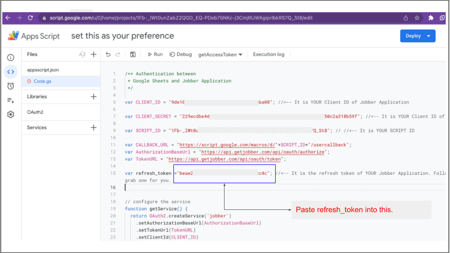Add a new file with Files plus
This screenshot has height=253, width=450.
[94, 54]
